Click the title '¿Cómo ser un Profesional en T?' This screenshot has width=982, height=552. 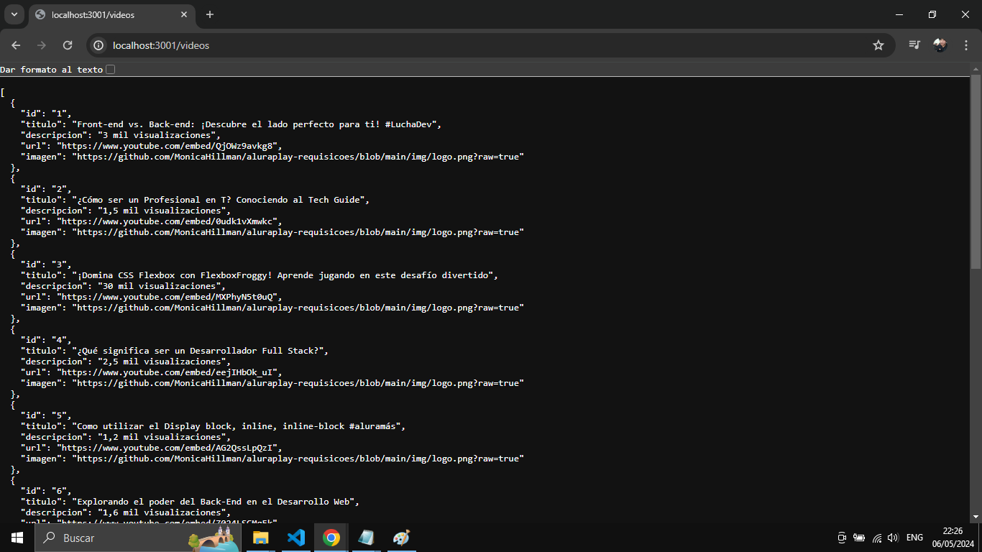[x=150, y=200]
